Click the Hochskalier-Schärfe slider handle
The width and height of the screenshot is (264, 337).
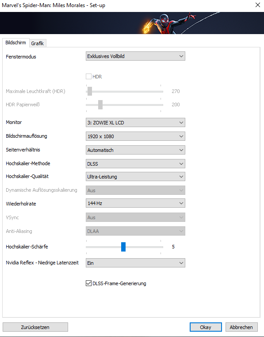[x=123, y=247]
